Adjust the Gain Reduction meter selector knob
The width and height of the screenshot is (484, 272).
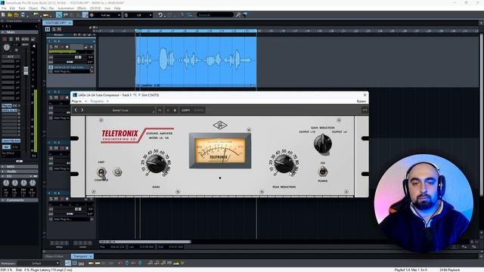(323, 144)
